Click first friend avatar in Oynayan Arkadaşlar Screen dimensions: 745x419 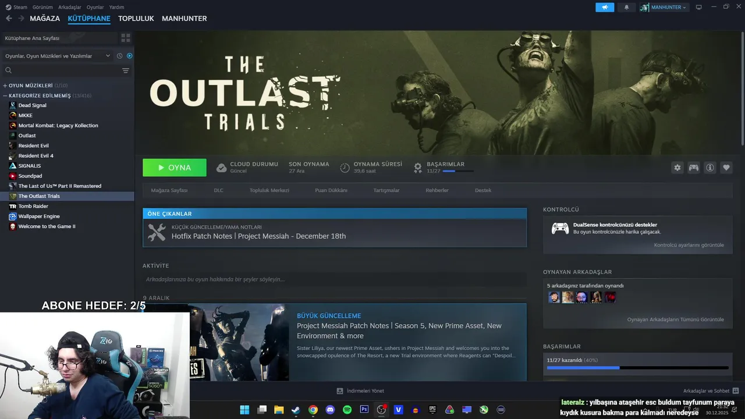554,297
